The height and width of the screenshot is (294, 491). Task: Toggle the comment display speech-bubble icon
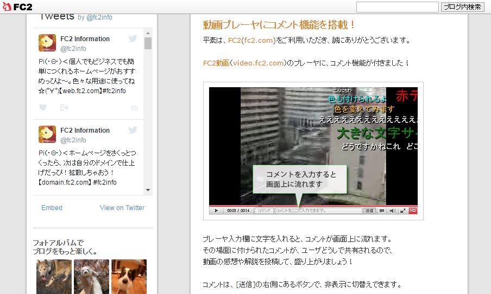pos(382,211)
